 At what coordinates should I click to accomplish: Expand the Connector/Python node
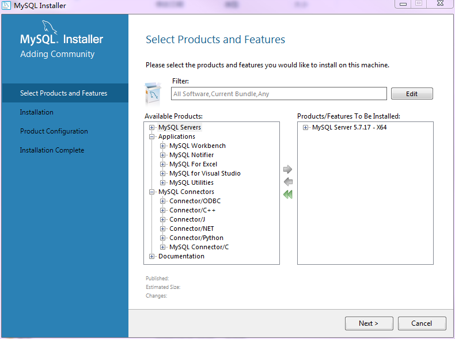click(x=162, y=238)
